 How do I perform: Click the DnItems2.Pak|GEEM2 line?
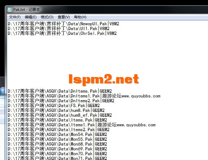(x=61, y=101)
